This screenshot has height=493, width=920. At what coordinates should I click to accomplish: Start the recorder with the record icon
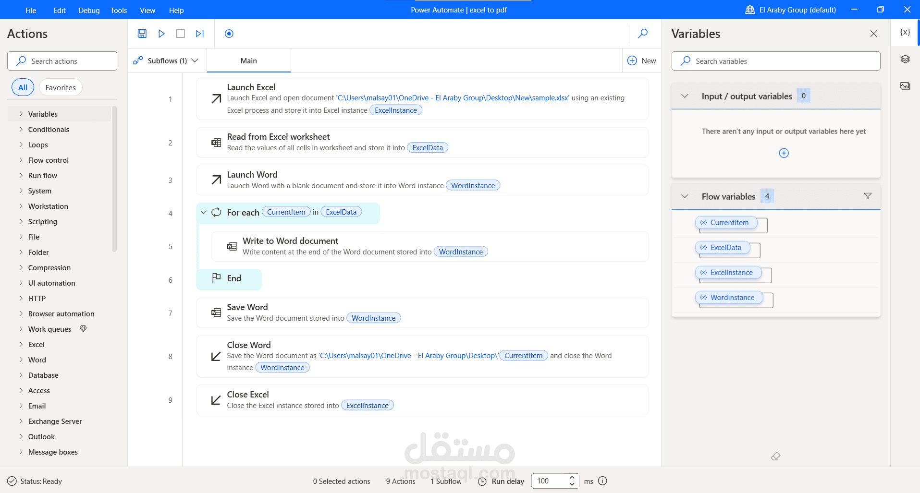point(229,34)
